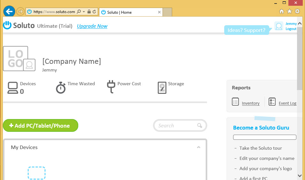The height and width of the screenshot is (180, 305).
Task: Open the Inventory report link
Action: [251, 103]
